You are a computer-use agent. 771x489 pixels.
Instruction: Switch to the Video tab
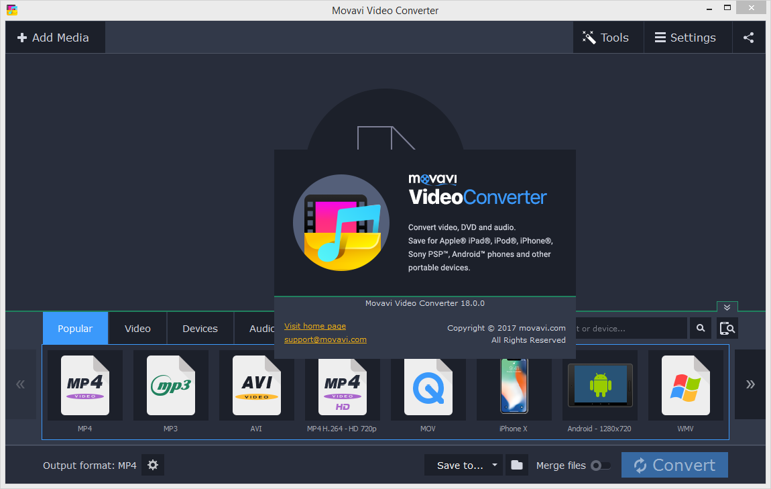click(137, 328)
